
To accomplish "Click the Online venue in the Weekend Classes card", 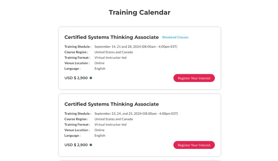I will [100, 63].
